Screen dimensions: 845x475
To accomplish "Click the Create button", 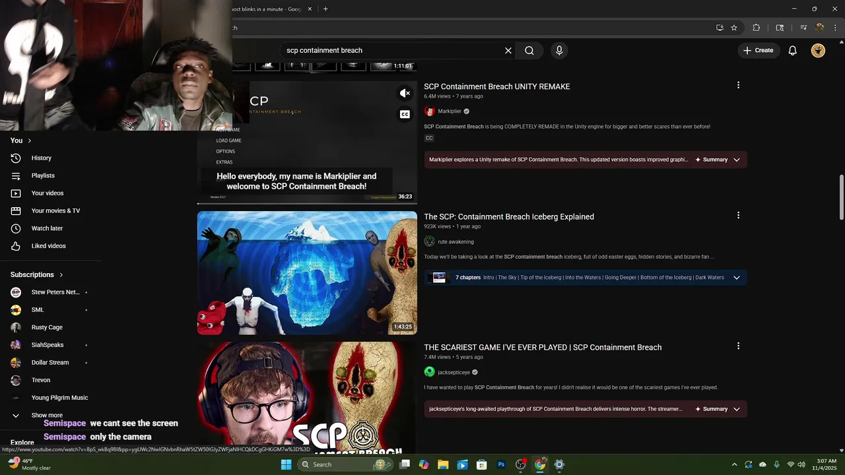I will coord(758,50).
